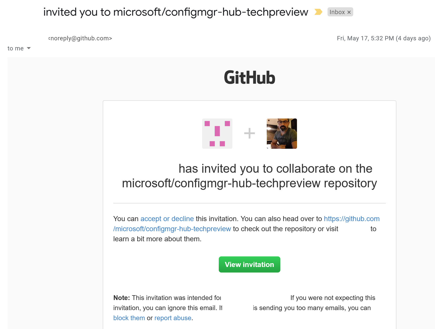The image size is (435, 329).
Task: Open the inviter's profile photo
Action: point(282,134)
